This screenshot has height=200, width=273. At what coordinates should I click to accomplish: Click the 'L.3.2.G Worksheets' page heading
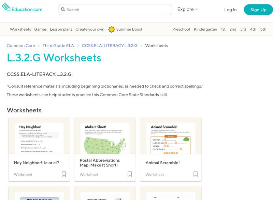pos(54,57)
